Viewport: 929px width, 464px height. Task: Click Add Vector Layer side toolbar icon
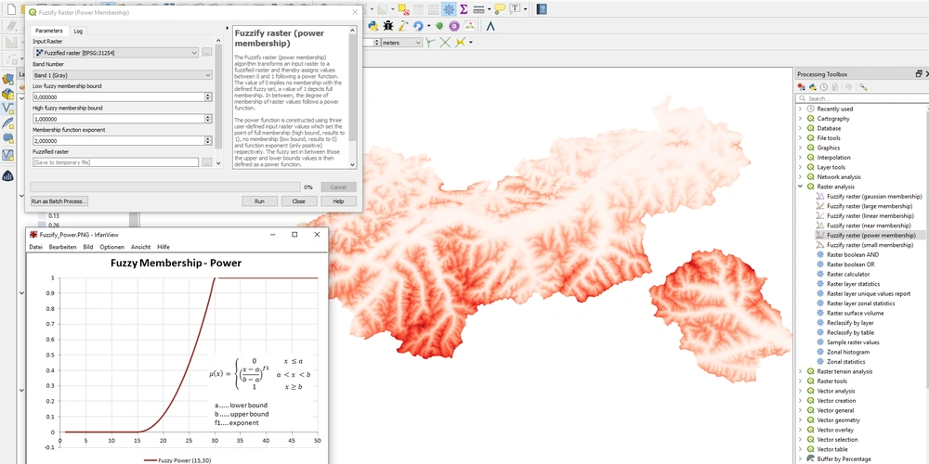(8, 109)
